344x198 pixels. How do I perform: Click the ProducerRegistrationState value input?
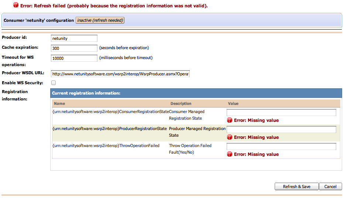tap(281, 129)
